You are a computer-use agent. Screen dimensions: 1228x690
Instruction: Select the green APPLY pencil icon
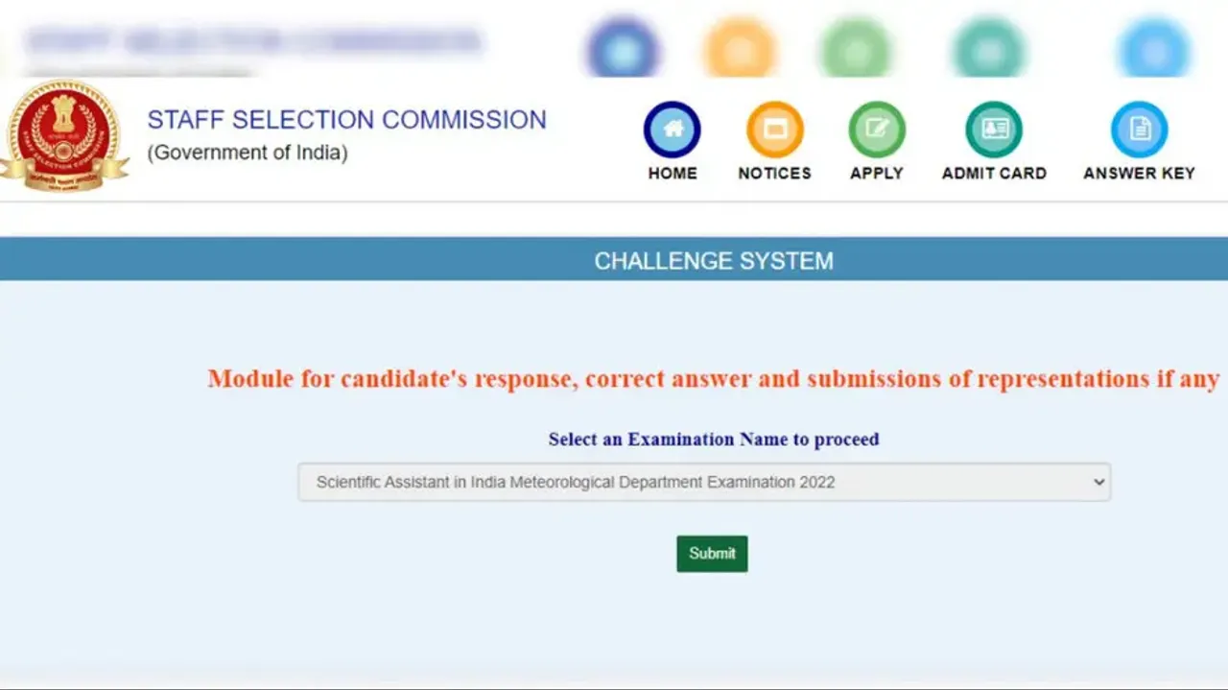(x=877, y=130)
